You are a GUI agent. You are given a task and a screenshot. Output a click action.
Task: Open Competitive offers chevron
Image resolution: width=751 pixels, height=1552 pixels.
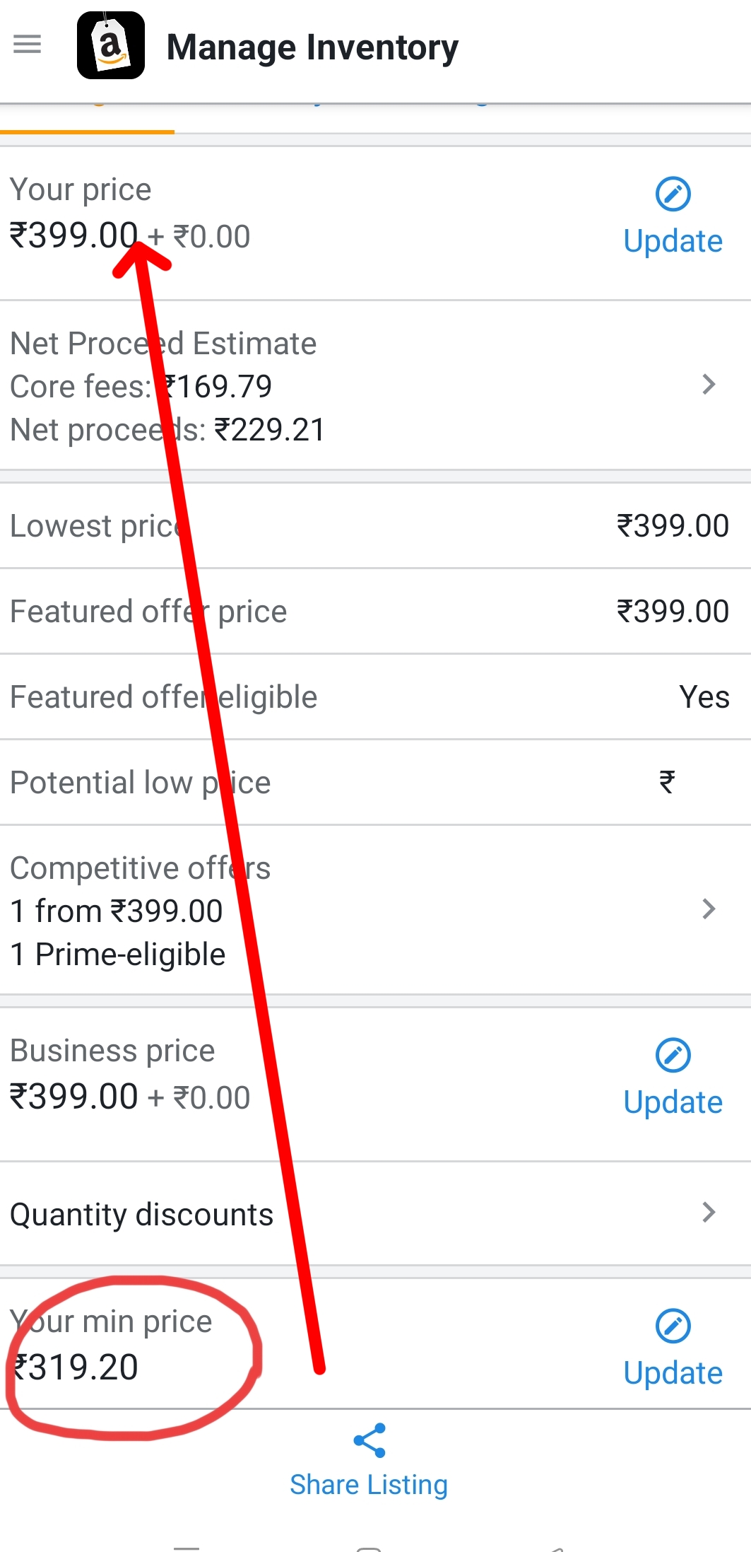point(709,909)
